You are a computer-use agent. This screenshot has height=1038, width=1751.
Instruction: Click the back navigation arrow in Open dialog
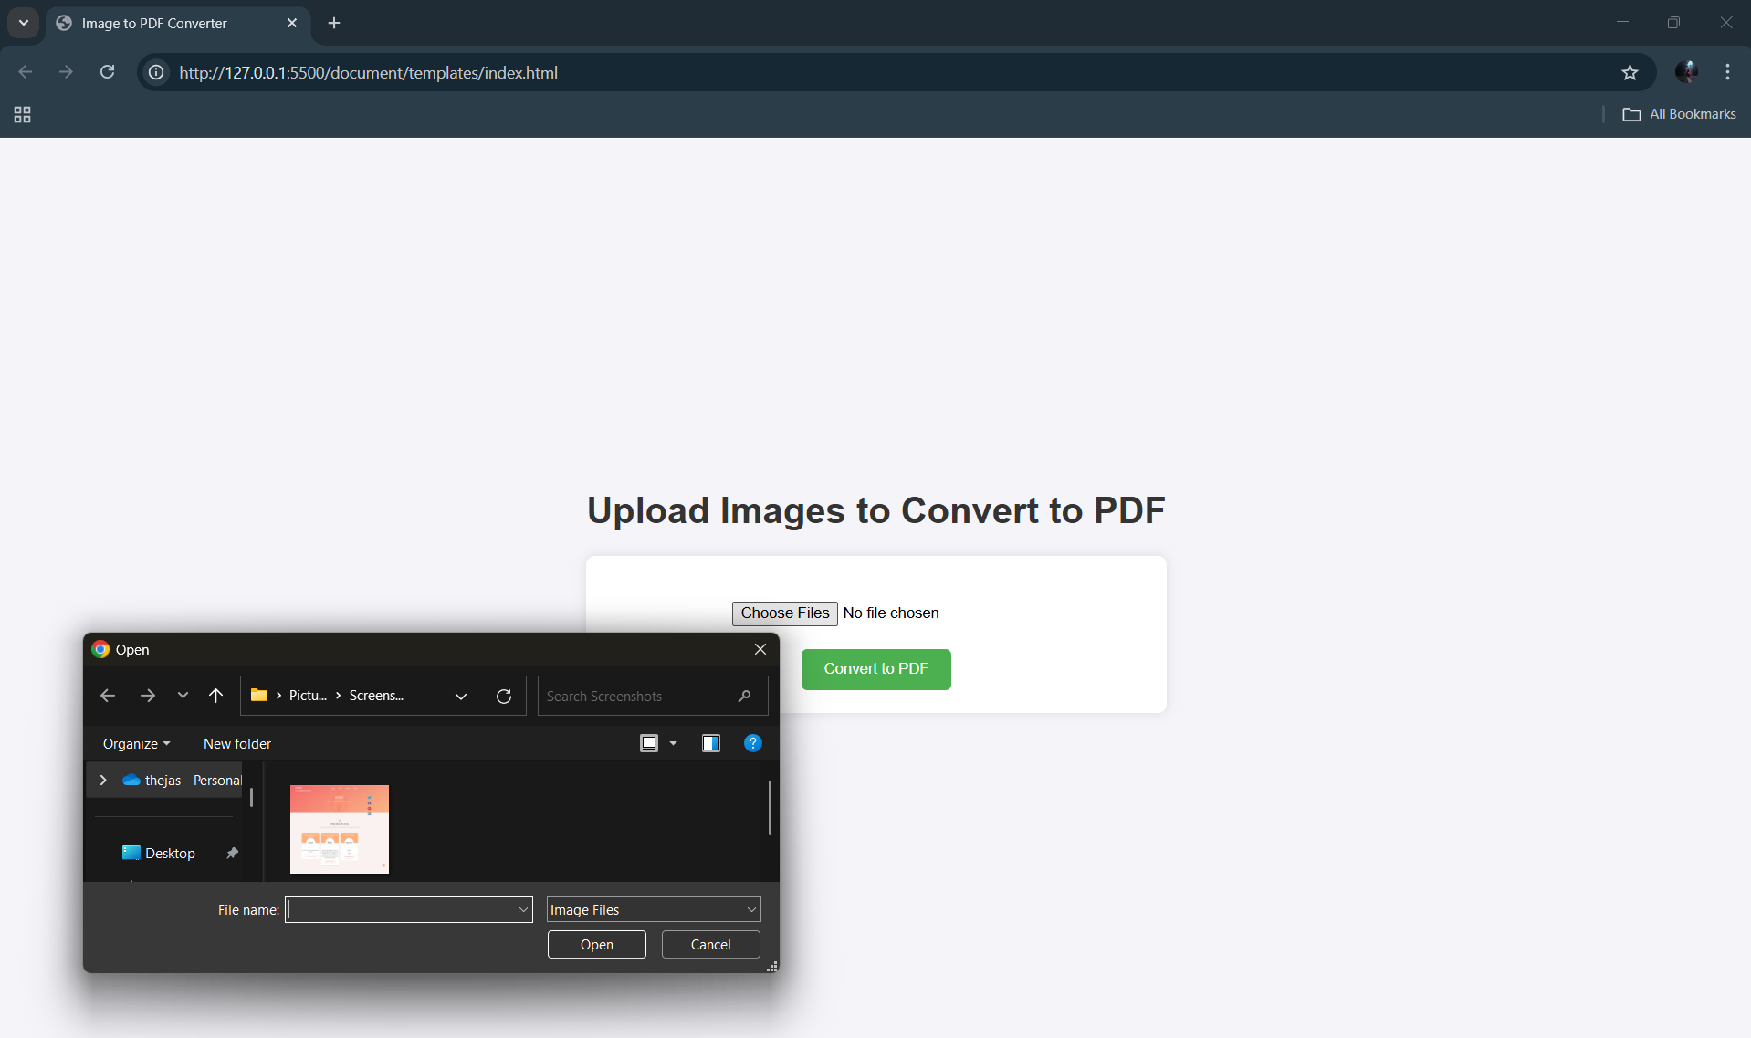(107, 695)
